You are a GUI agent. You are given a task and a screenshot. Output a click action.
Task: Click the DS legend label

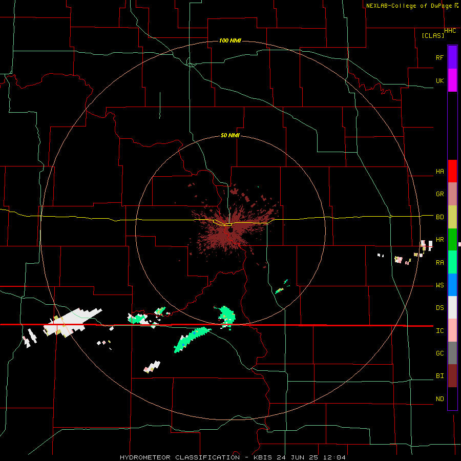coord(439,308)
